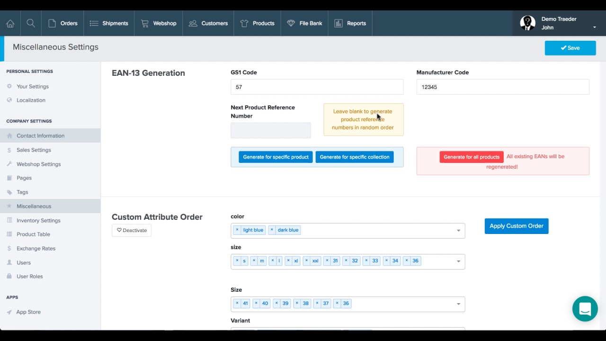Click Generate for all products
The image size is (606, 341).
pos(472,157)
